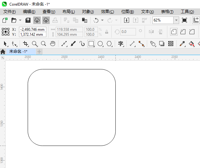Viewport: 200px width, 168px height.
Task: Click the New document icon
Action: 5,20
